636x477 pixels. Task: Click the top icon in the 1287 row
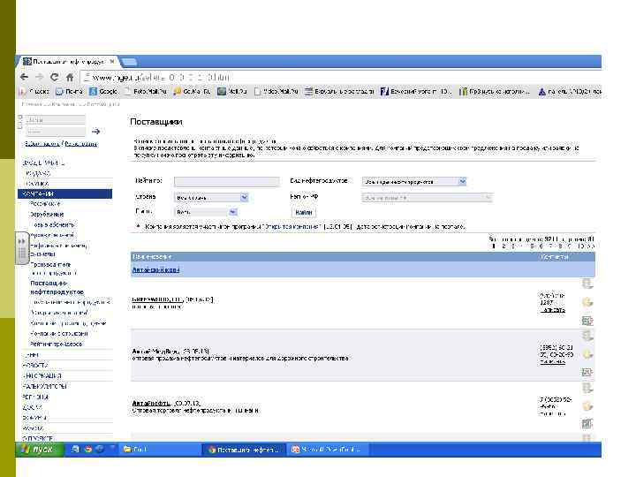click(x=587, y=284)
